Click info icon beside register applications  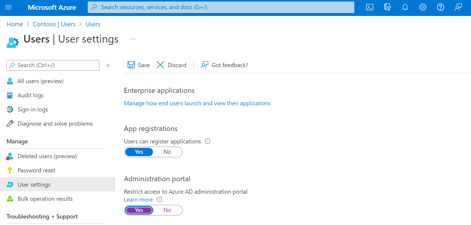point(208,141)
